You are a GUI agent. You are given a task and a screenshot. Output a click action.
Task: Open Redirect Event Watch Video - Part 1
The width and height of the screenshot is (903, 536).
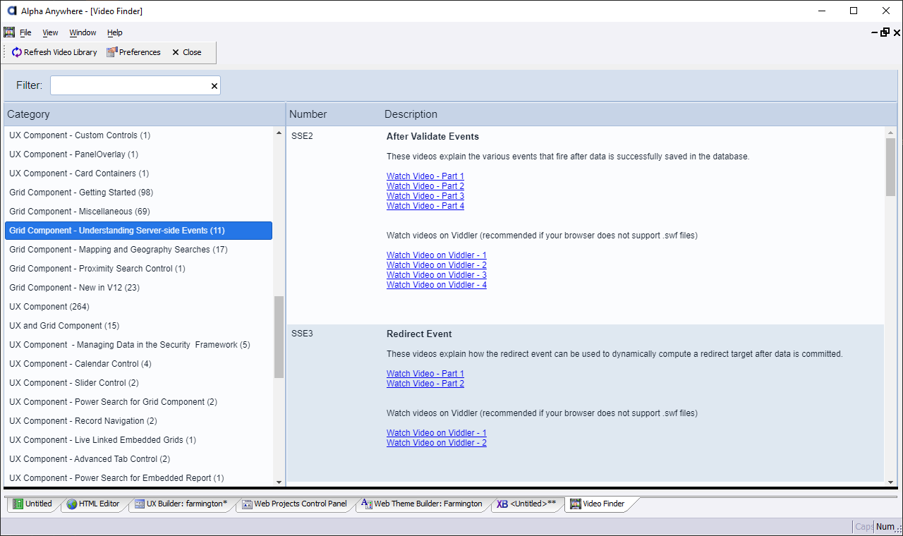[425, 374]
